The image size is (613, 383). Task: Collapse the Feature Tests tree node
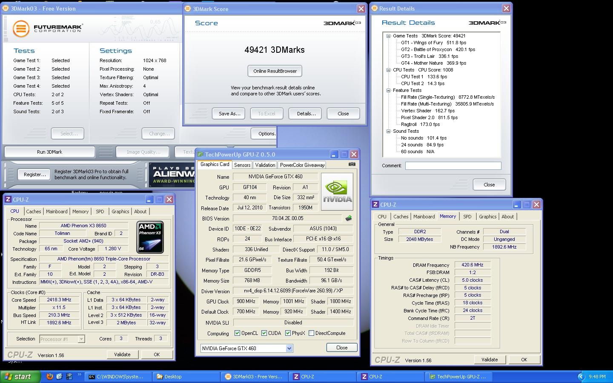pos(388,91)
